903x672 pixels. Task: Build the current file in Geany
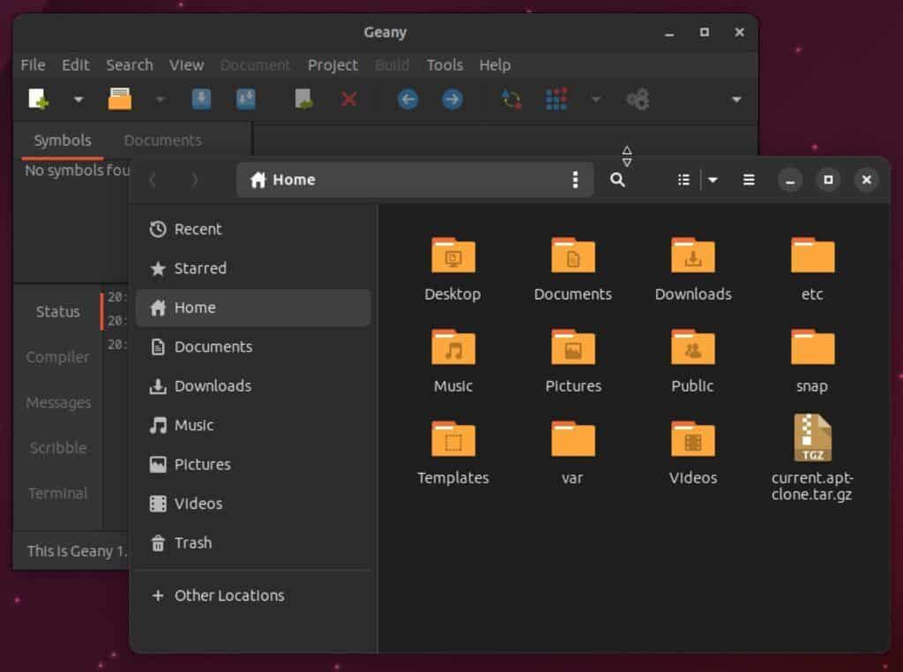[x=556, y=99]
